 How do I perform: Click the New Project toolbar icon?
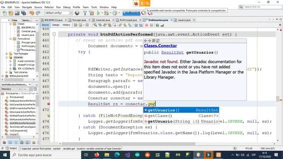tap(11, 13)
